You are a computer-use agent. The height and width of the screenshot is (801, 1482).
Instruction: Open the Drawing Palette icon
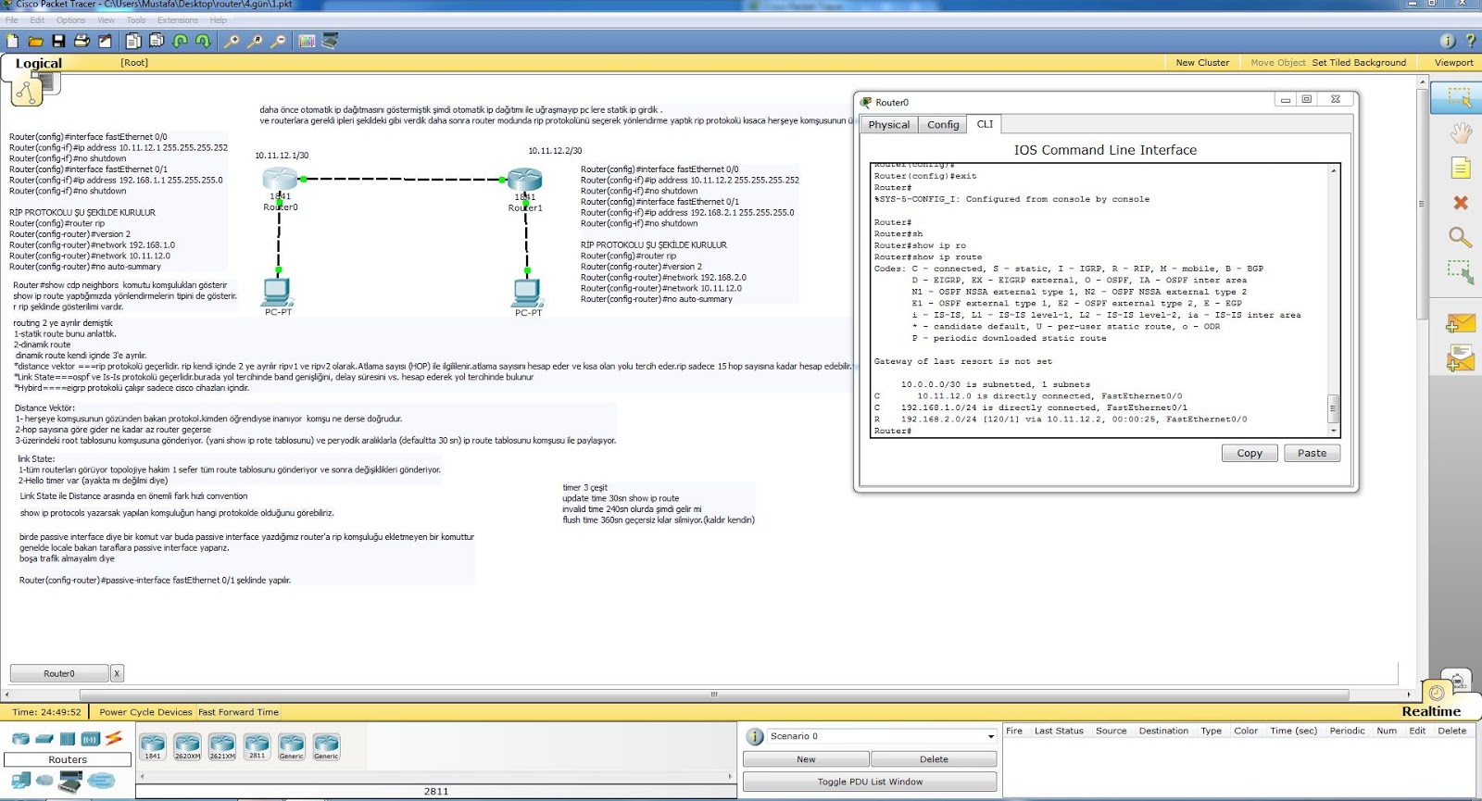[x=307, y=41]
